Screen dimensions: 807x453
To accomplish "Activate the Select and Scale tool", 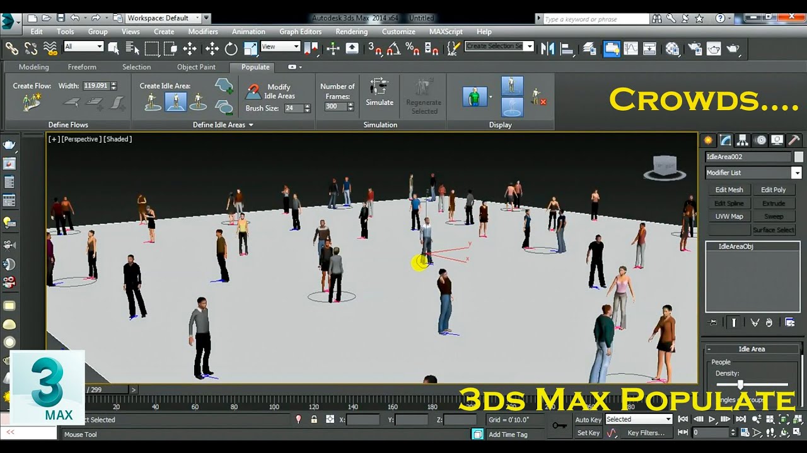I will click(250, 48).
